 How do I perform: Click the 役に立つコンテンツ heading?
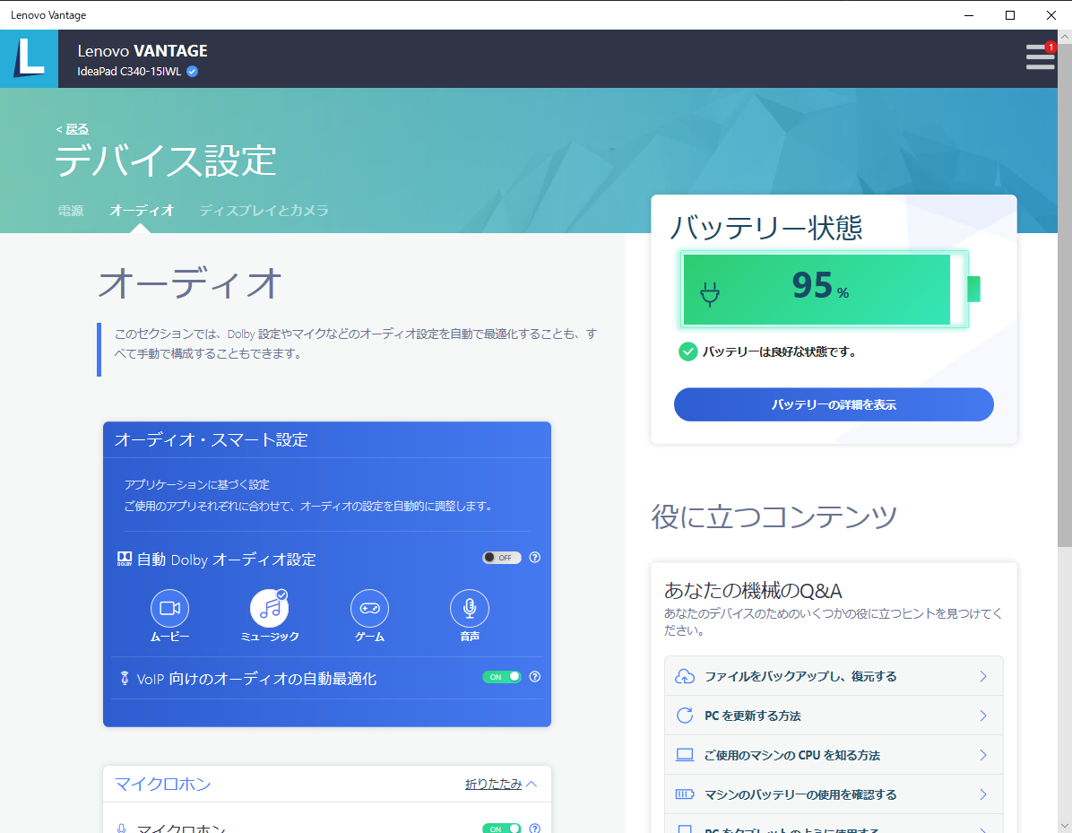point(774,516)
